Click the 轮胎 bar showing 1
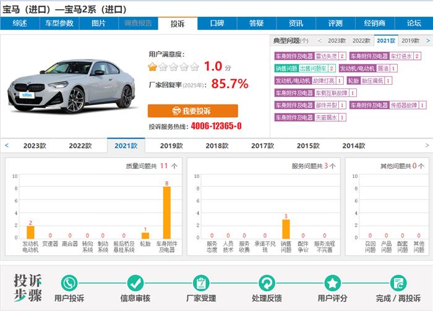This screenshot has height=311, width=433. (145, 236)
